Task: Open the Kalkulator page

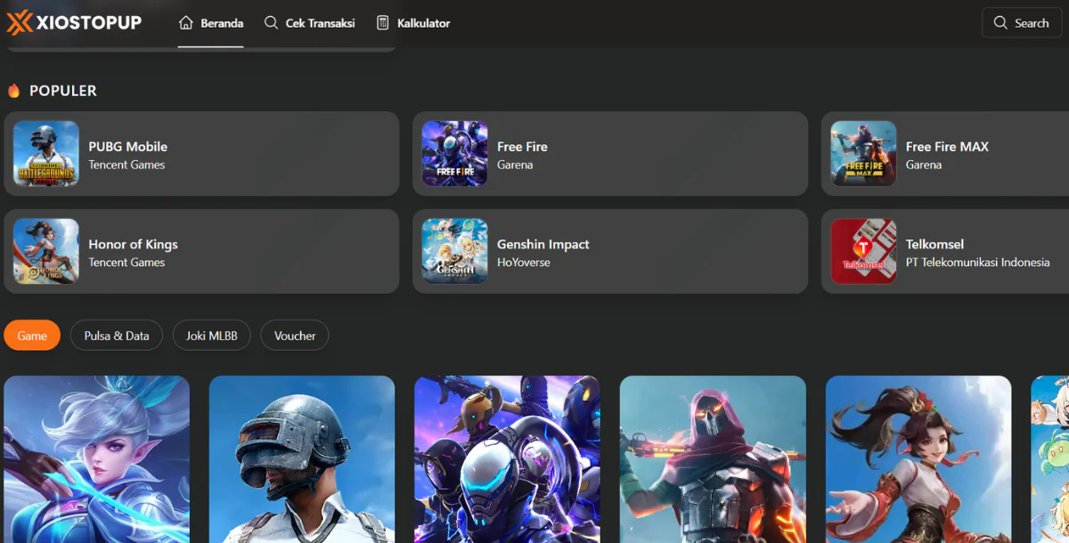Action: (x=412, y=23)
